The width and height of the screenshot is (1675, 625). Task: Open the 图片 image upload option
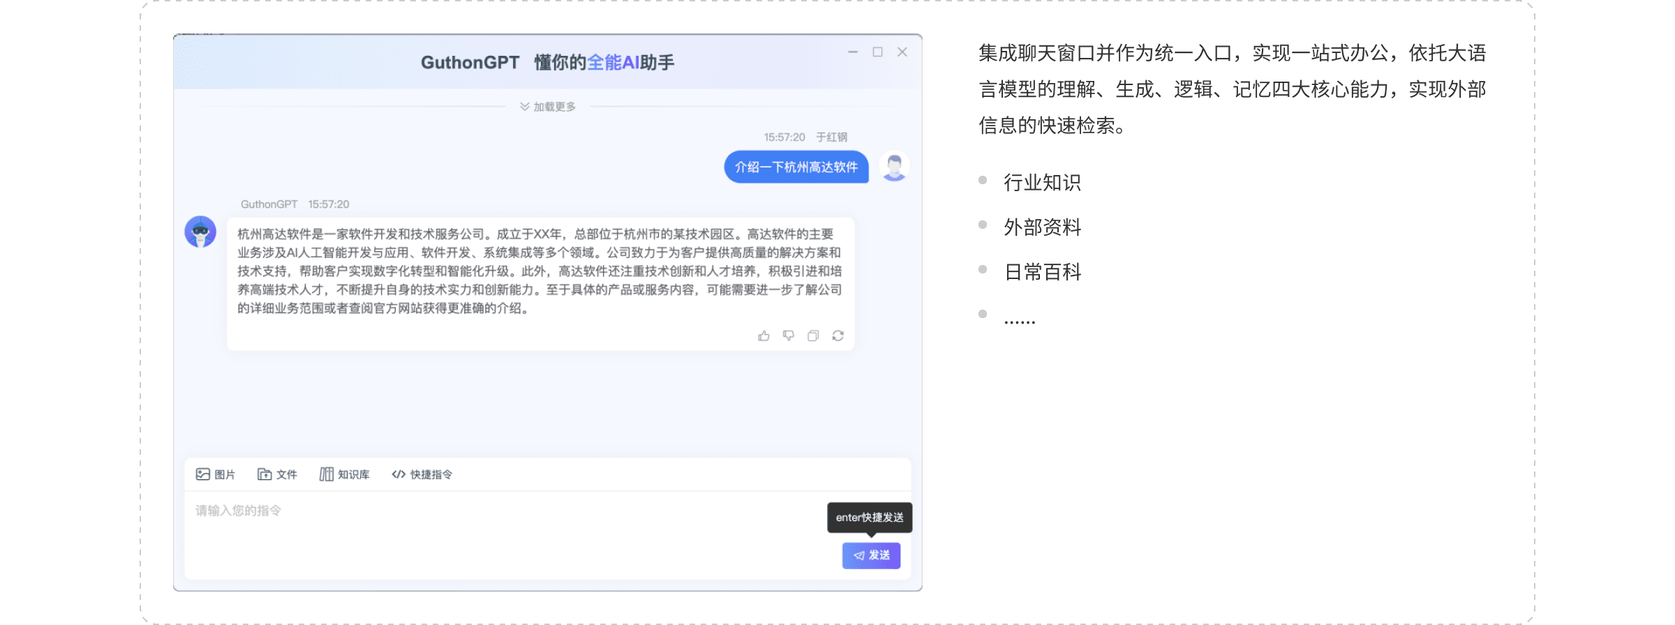click(x=216, y=474)
